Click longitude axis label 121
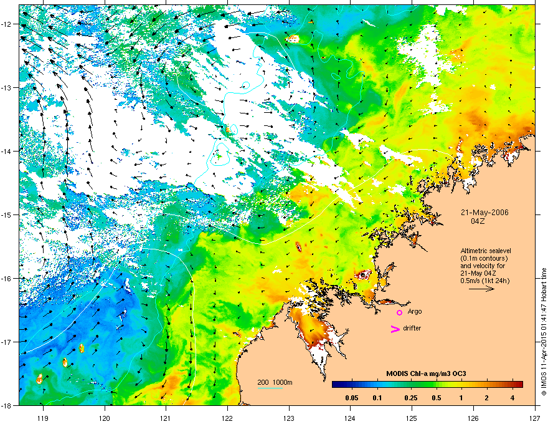 (166, 418)
